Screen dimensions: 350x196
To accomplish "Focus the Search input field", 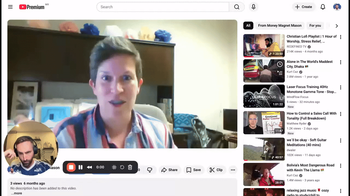I will [163, 7].
